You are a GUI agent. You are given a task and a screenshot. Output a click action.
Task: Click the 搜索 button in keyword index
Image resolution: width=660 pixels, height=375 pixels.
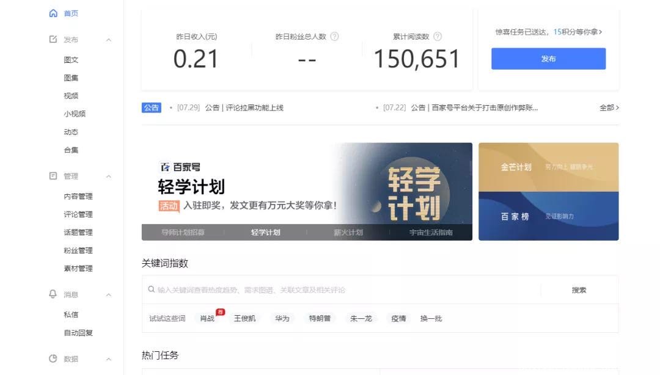pos(579,290)
